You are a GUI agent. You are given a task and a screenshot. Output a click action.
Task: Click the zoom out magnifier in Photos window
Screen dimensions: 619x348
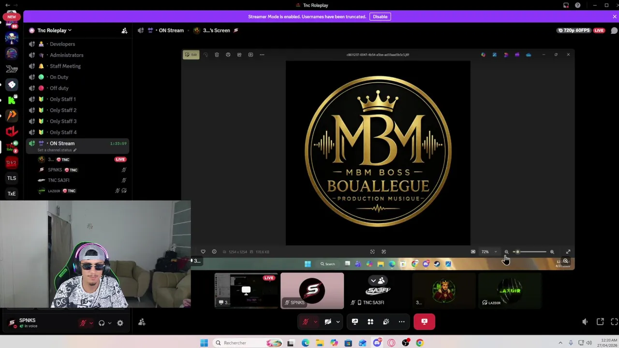[506, 252]
